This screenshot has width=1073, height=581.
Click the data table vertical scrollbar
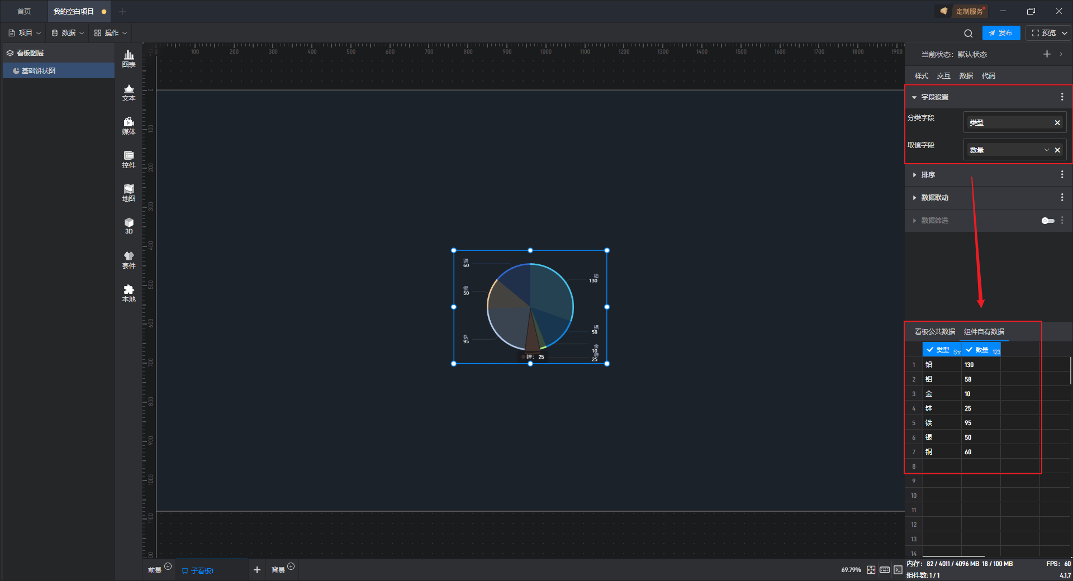tap(1071, 371)
